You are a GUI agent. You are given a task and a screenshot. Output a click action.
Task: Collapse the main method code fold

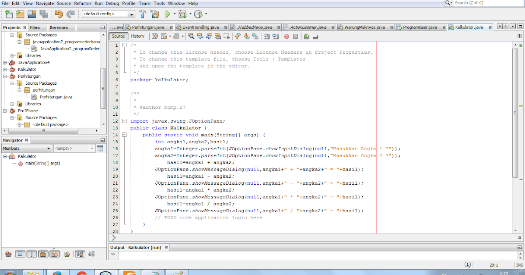tap(125, 135)
